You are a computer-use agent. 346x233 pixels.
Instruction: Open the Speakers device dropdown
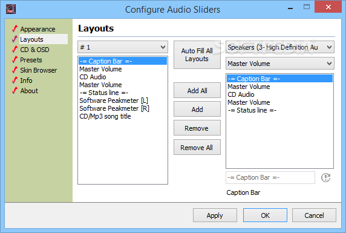pyautogui.click(x=280, y=47)
